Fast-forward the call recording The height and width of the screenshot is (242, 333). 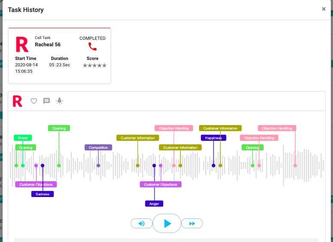[192, 223]
